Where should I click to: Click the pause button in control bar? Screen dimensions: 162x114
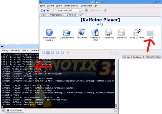53,53
